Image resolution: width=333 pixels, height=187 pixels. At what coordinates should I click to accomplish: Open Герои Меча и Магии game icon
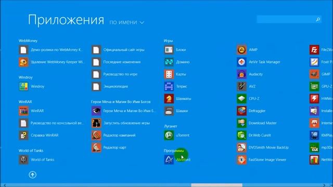point(96,111)
